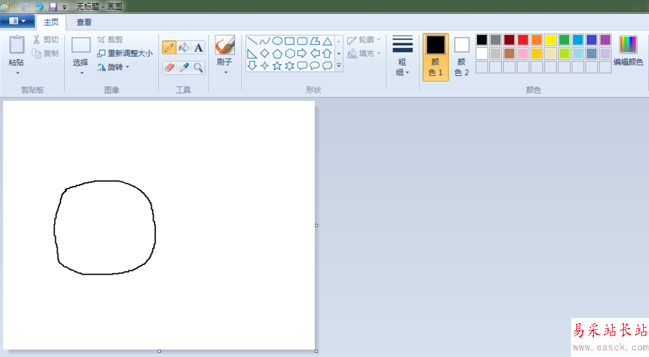Click Resize (重新调整大小) button
649x357 pixels.
pos(125,53)
